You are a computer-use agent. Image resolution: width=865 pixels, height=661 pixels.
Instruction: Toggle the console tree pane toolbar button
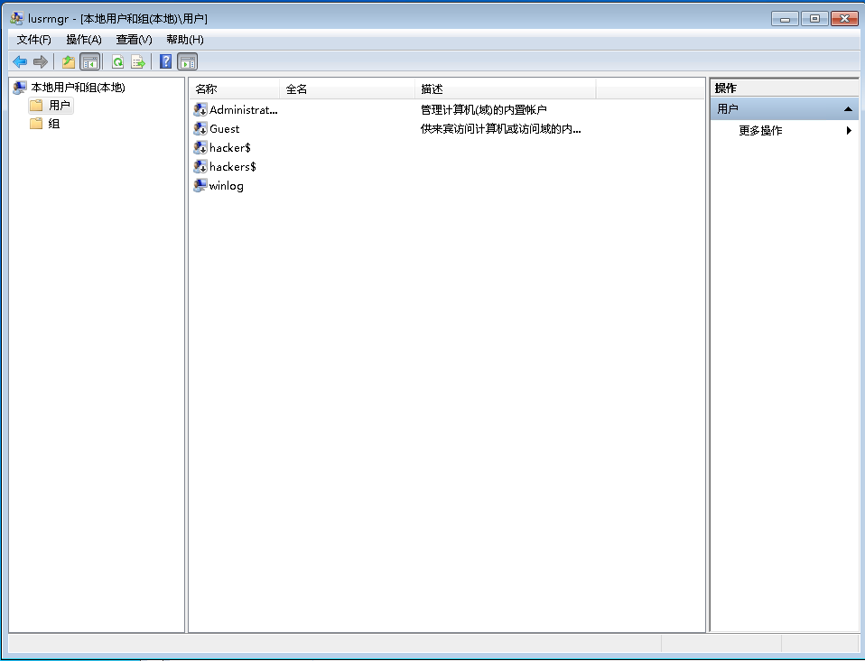pos(89,61)
